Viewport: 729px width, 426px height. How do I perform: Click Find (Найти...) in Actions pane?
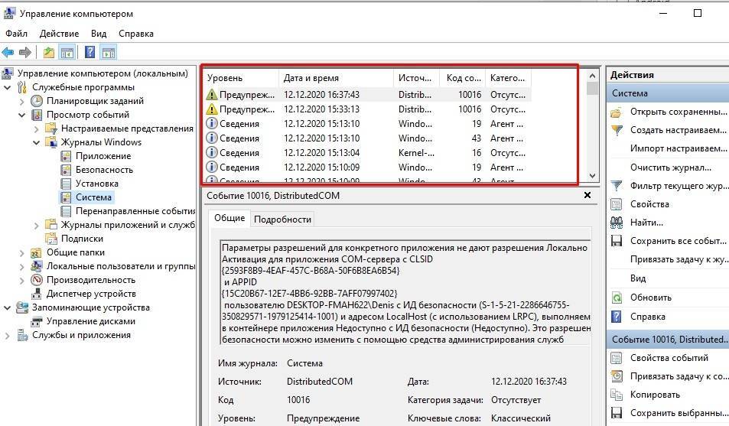click(646, 223)
